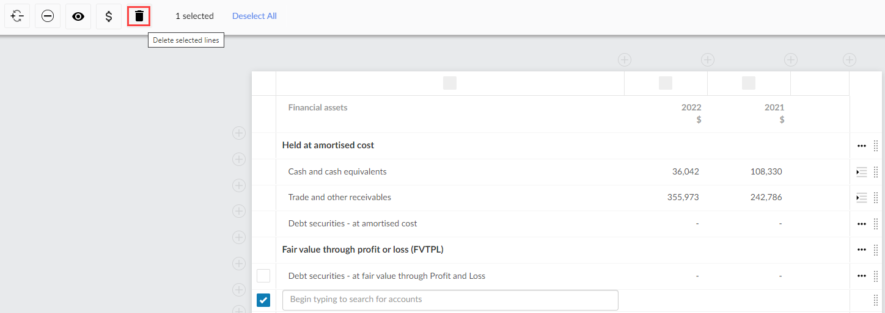Uncheck the selected account search row checkbox
The width and height of the screenshot is (885, 313).
(x=263, y=300)
